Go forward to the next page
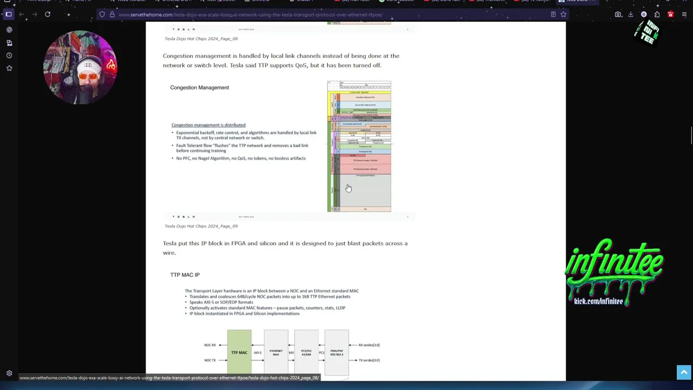 click(x=34, y=15)
